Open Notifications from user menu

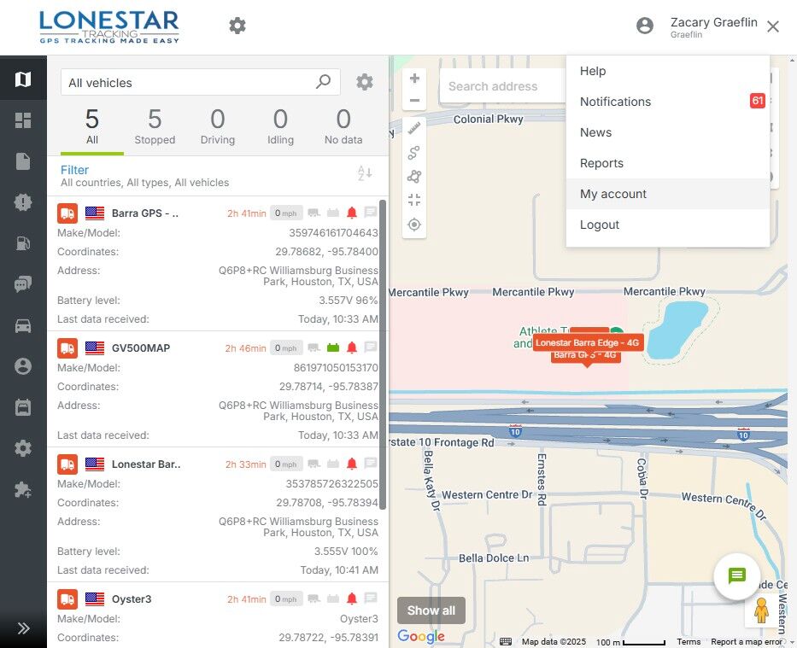pyautogui.click(x=667, y=102)
